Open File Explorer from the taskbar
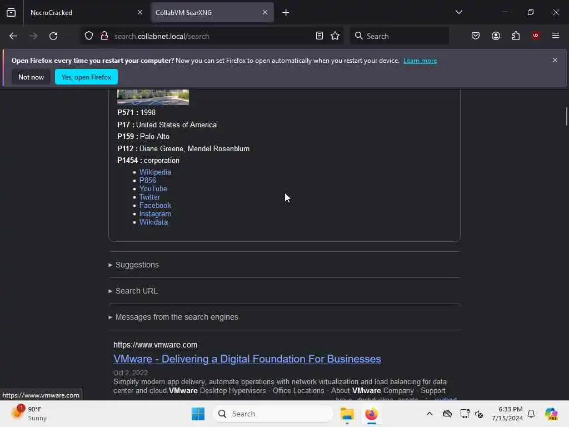The width and height of the screenshot is (569, 427). pyautogui.click(x=347, y=414)
